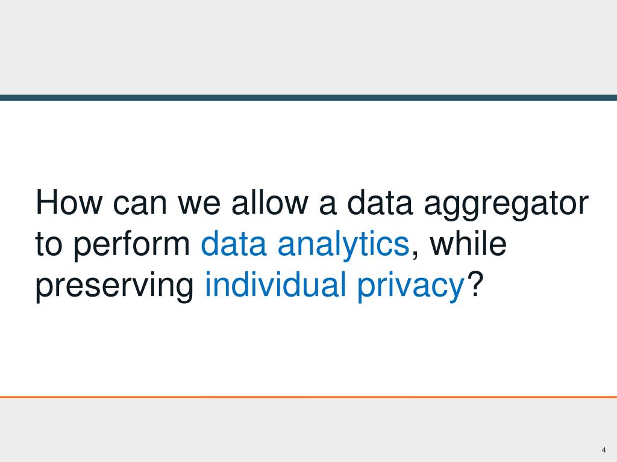Click the grey footer area of the slide

308,430
